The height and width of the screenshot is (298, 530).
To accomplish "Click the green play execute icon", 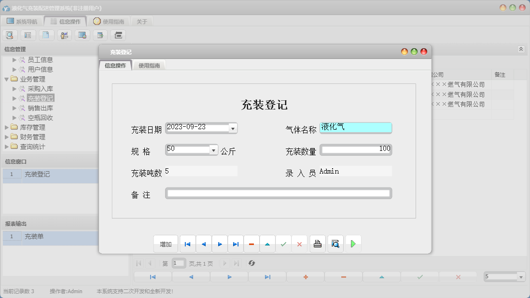I will [x=353, y=244].
